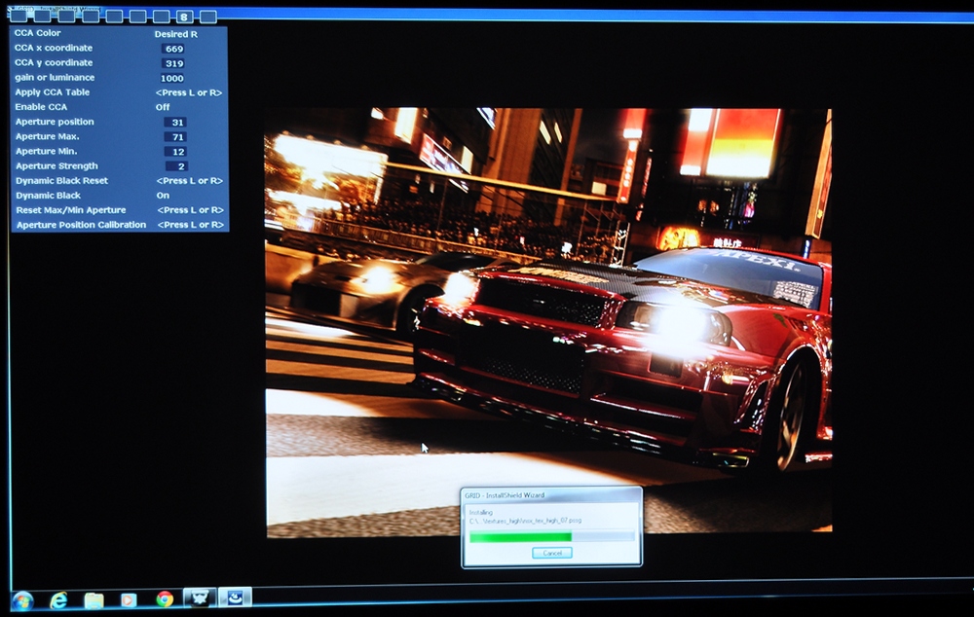Viewport: 974px width, 617px height.
Task: Select the Dynamic Black Reset label
Action: point(61,181)
